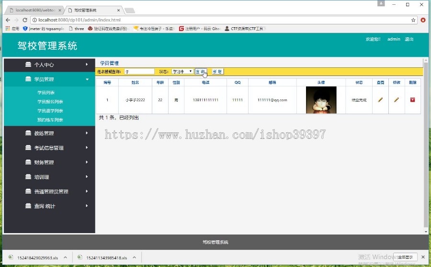
Task: Click the student avatar thumbnail
Action: click(x=321, y=100)
